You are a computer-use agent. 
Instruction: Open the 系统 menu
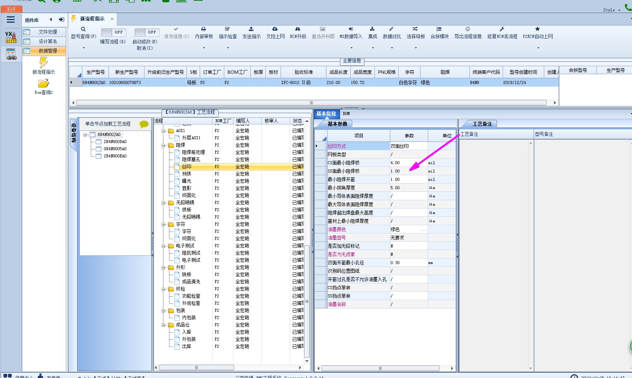(12, 9)
